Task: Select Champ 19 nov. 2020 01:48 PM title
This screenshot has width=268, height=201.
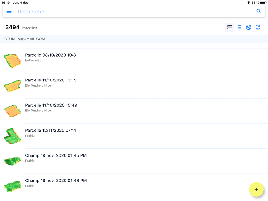Action: (56, 181)
